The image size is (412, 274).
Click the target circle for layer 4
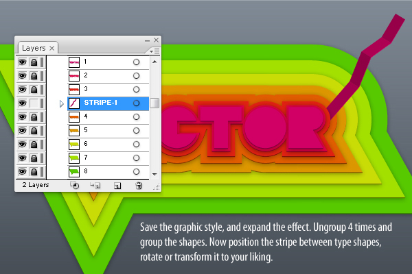point(136,117)
